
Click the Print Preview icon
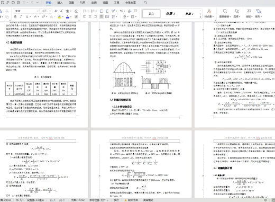click(x=19, y=3)
